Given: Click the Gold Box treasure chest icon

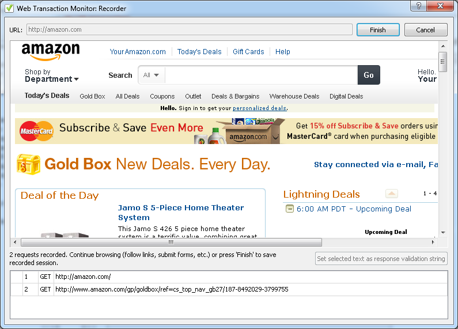Looking at the screenshot, I should (x=28, y=164).
